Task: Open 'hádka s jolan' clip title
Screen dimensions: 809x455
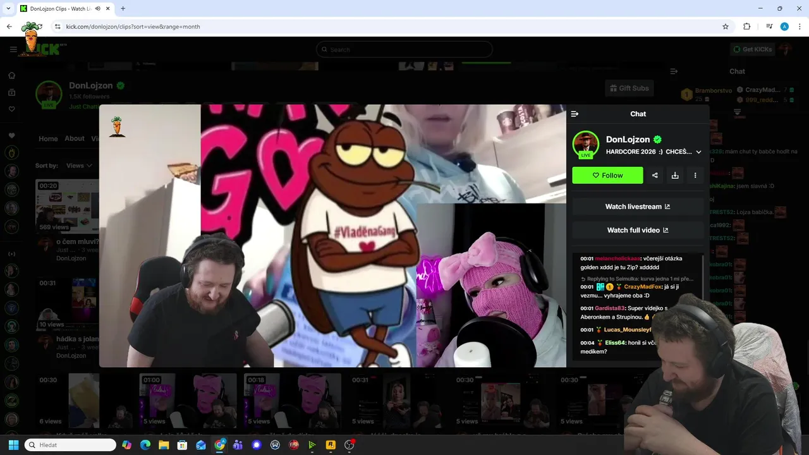Action: (x=77, y=339)
